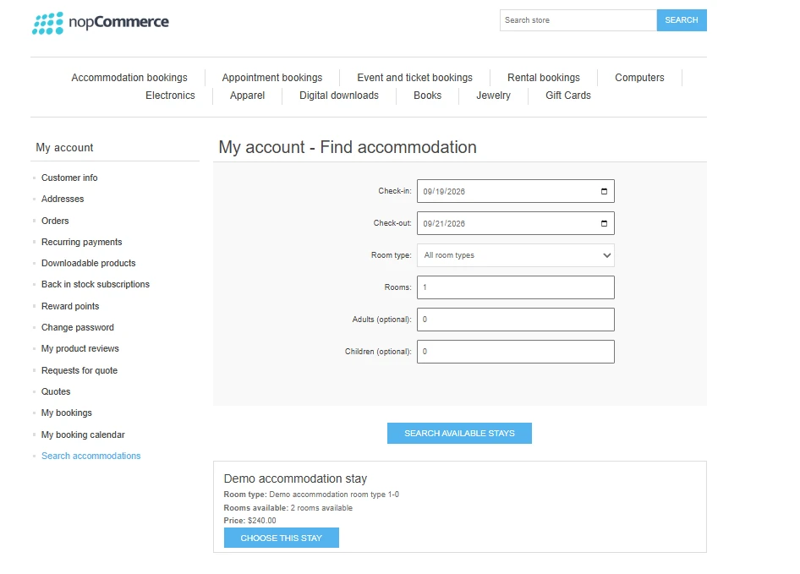Click the Adults (optional) field
800x574 pixels.
tap(515, 320)
